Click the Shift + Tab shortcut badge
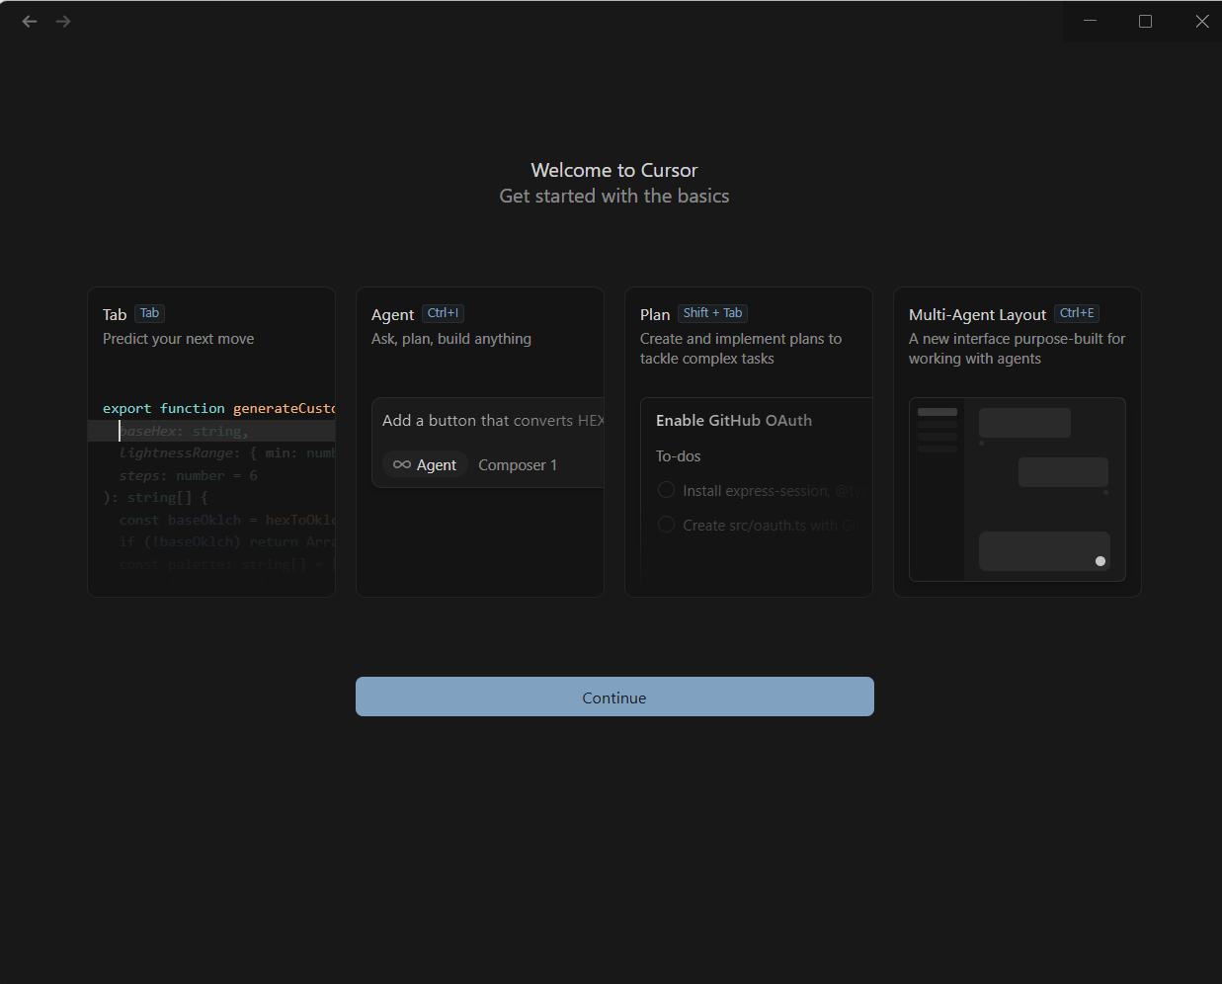The height and width of the screenshot is (984, 1222). click(x=712, y=313)
